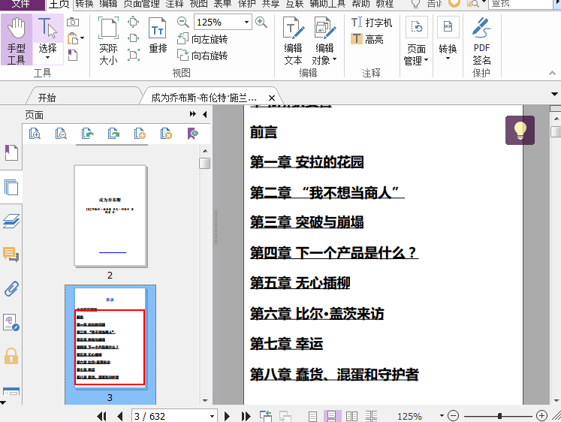Open the document tab list dropdown arrow

pyautogui.click(x=554, y=95)
